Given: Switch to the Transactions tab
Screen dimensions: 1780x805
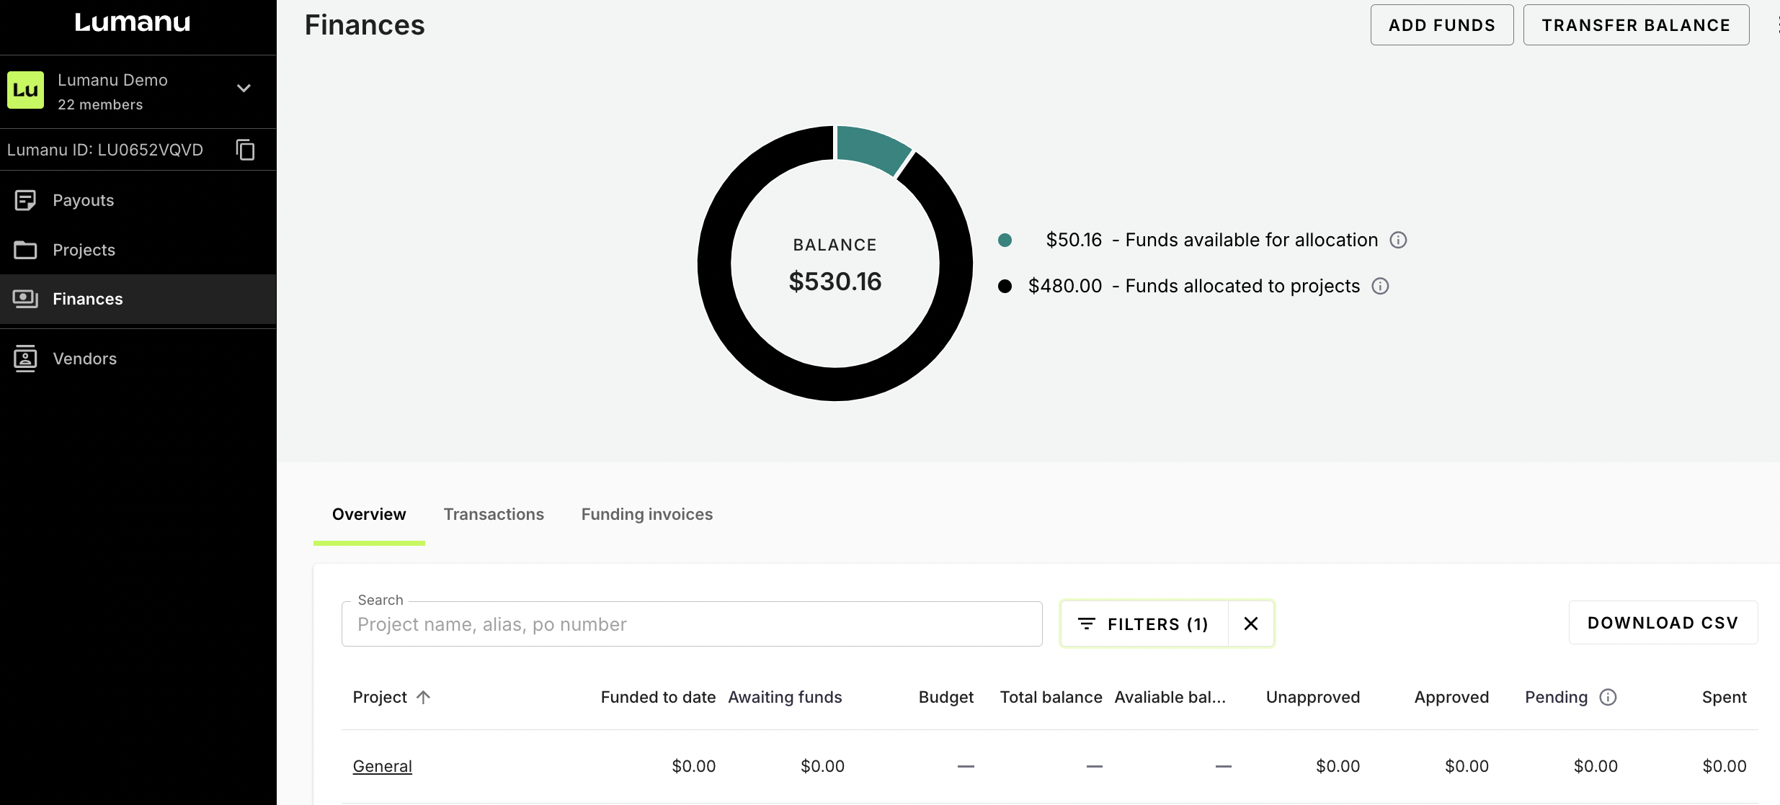Looking at the screenshot, I should pos(494,514).
